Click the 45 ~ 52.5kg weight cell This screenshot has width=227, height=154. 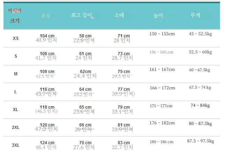200,34
